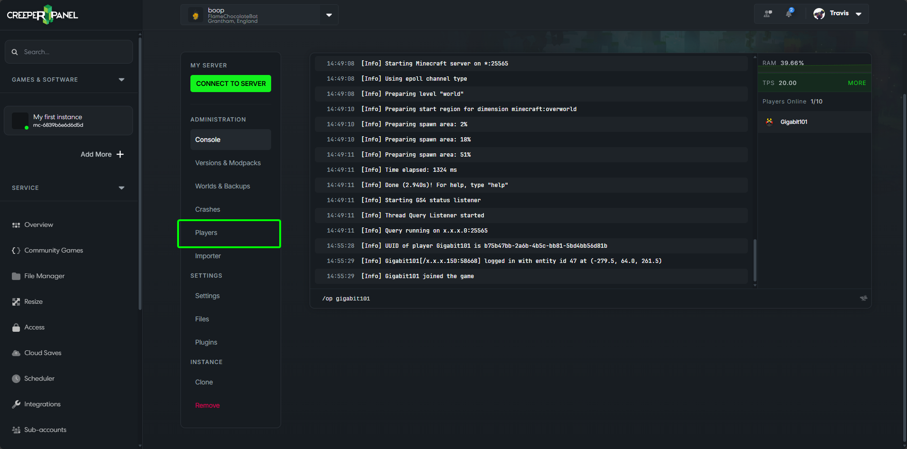Screen dimensions: 907x449
Task: Open File Manager via its folder icon
Action: click(16, 276)
